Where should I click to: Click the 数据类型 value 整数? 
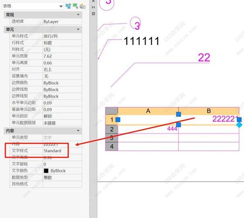(x=62, y=177)
